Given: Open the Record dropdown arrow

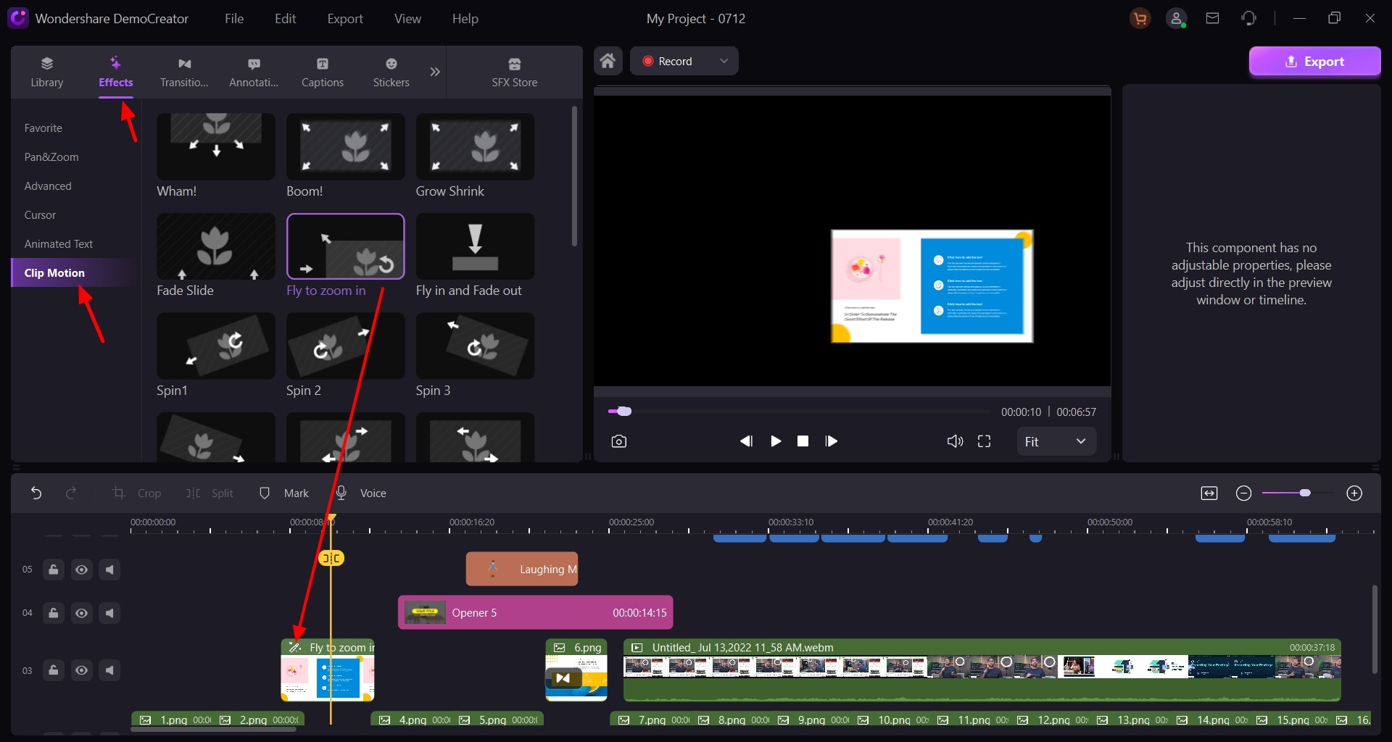Looking at the screenshot, I should [724, 61].
